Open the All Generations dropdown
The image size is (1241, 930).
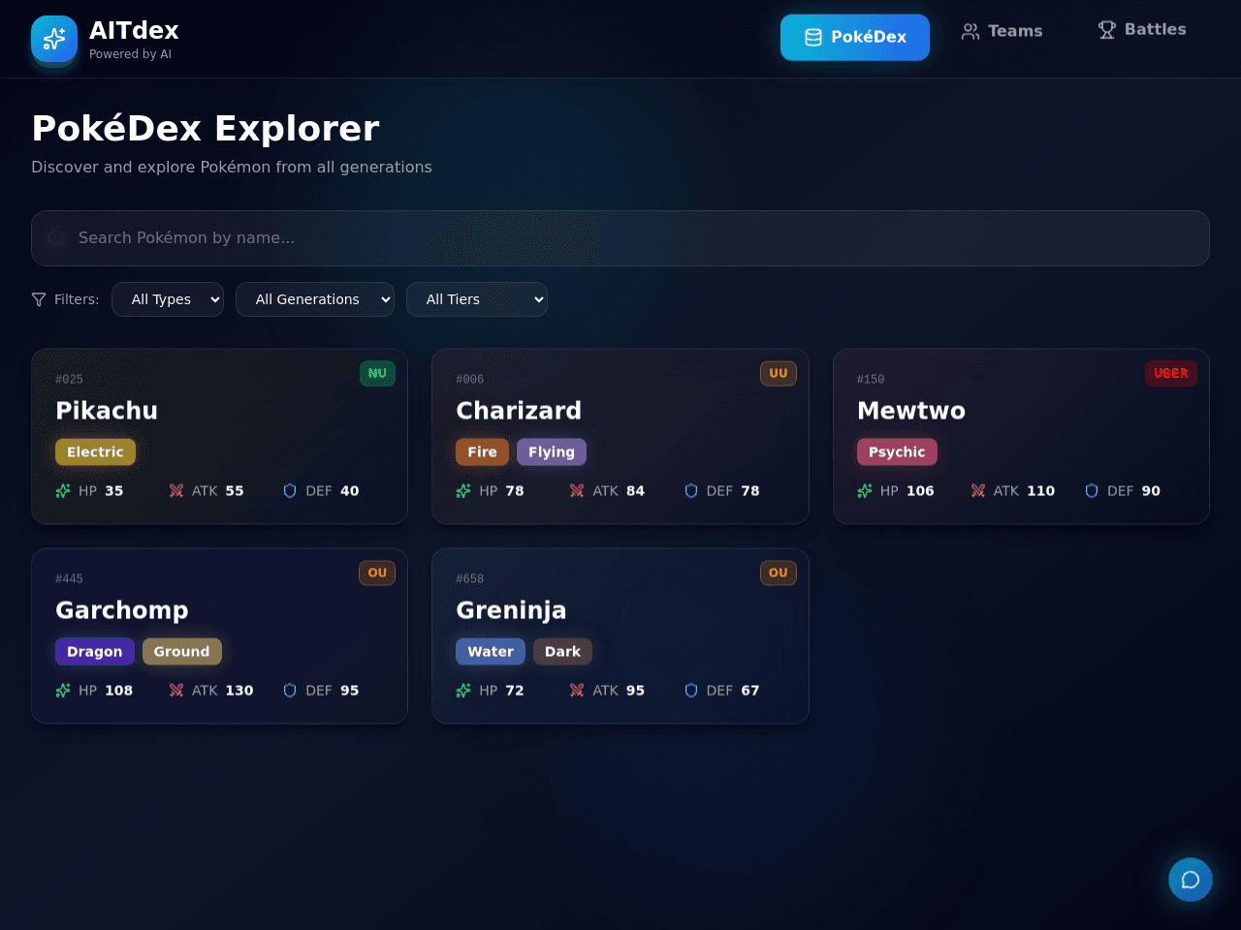(315, 299)
